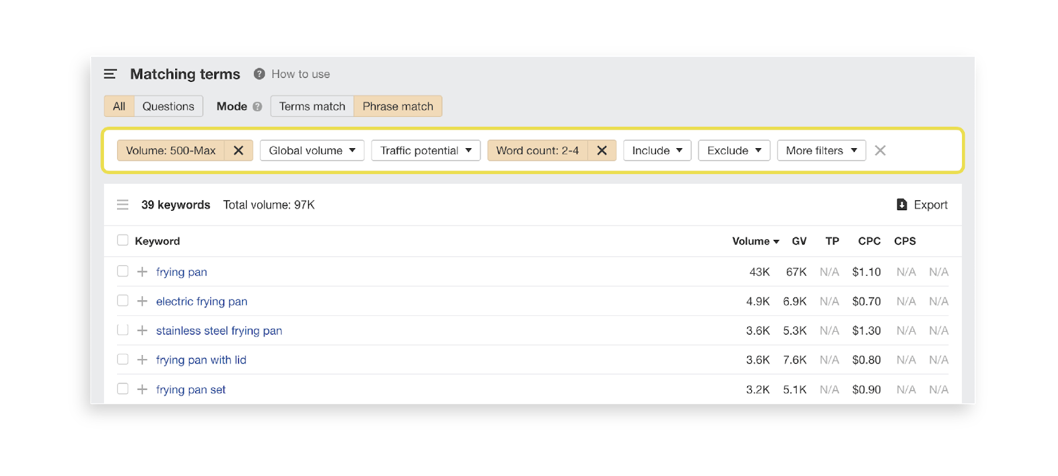
Task: Click the help icon beside How to use
Action: pyautogui.click(x=259, y=74)
